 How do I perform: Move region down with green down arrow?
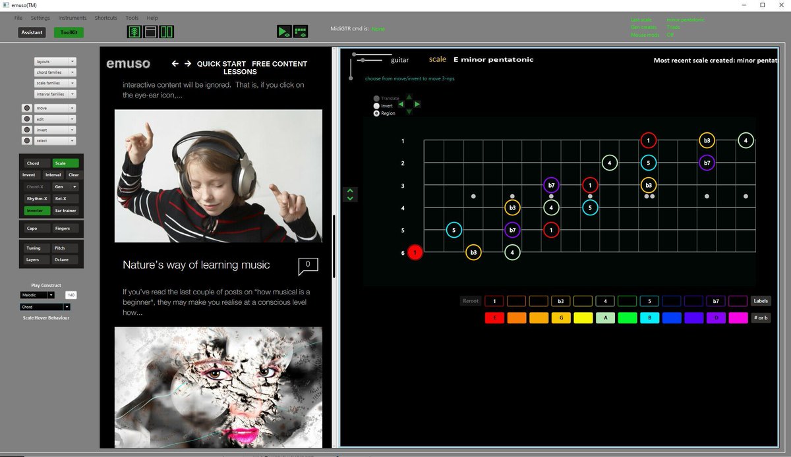point(409,111)
